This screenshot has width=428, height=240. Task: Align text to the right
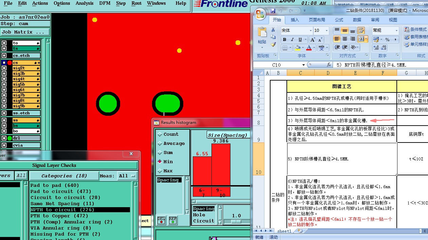tap(353, 39)
